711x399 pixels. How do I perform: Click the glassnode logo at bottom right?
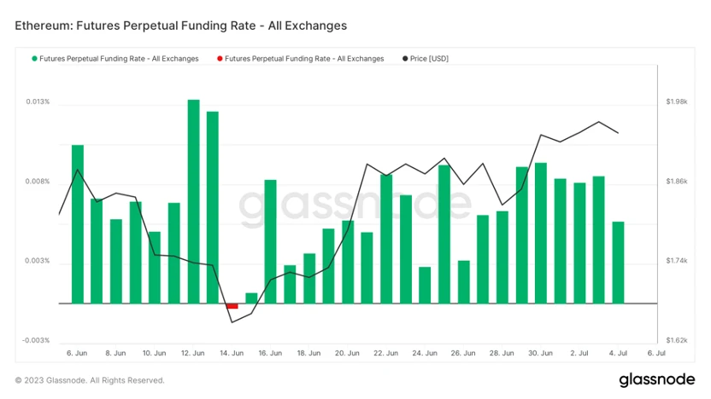point(655,379)
